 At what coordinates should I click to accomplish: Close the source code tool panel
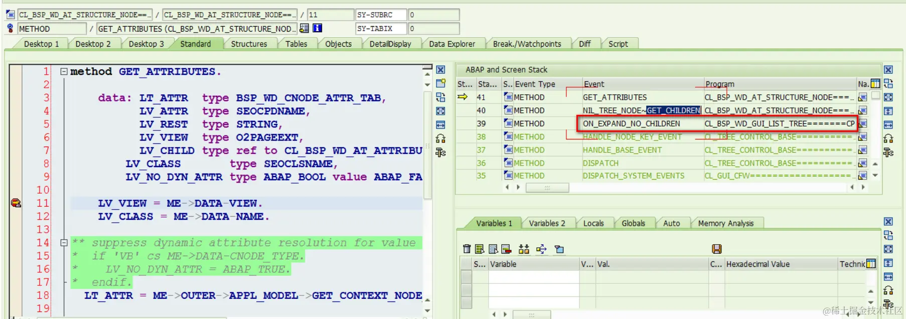coord(440,70)
